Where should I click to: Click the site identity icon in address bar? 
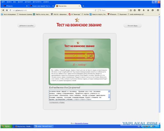[10, 10]
